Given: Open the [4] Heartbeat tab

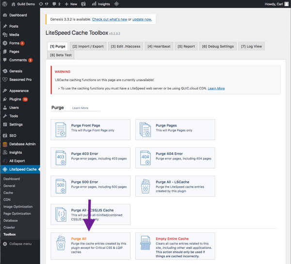Looking at the screenshot, I should [159, 46].
